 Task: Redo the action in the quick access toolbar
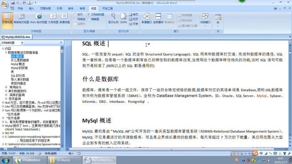click(x=24, y=3)
